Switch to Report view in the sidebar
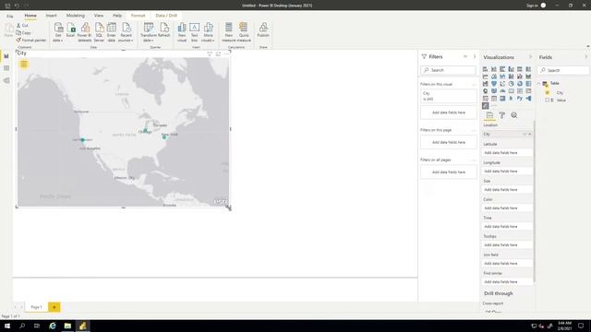 pos(6,56)
